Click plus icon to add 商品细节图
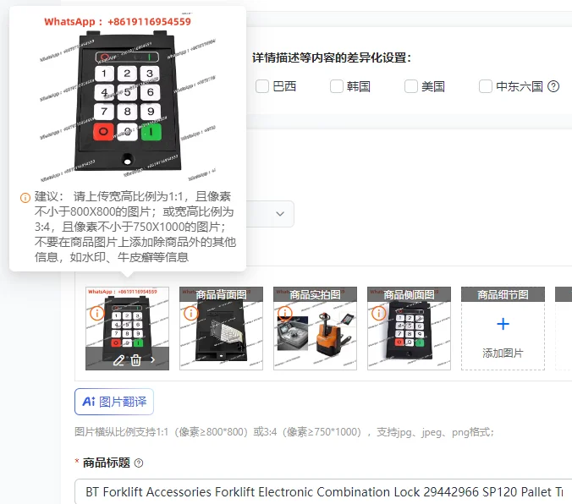The image size is (572, 504). [503, 324]
